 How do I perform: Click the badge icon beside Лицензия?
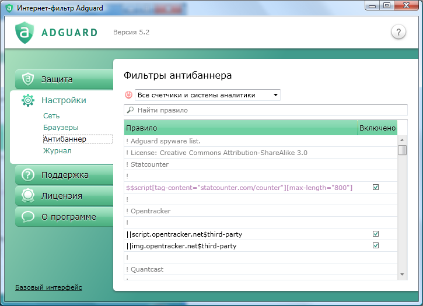pyautogui.click(x=28, y=196)
